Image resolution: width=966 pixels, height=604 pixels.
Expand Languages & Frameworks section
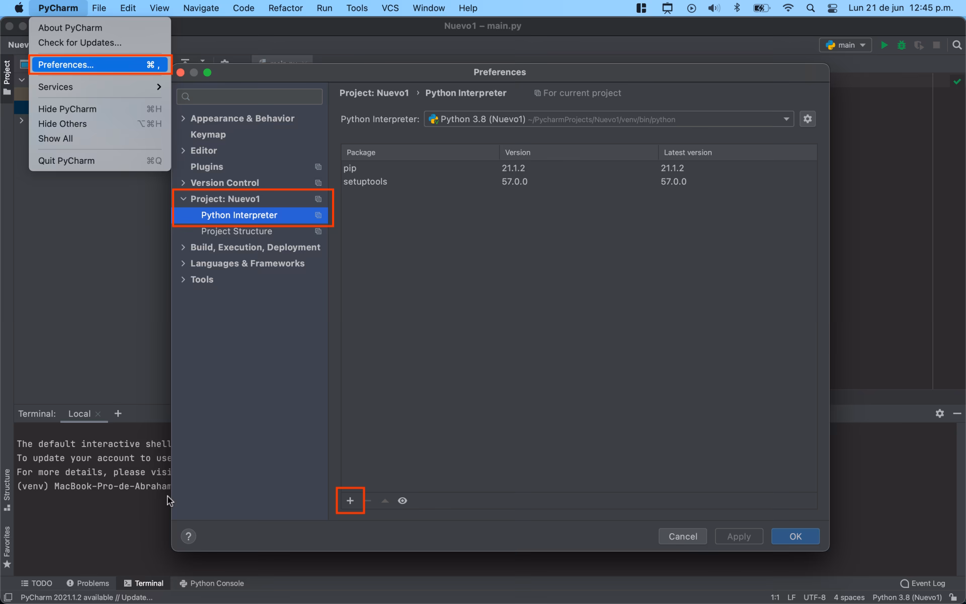[183, 263]
